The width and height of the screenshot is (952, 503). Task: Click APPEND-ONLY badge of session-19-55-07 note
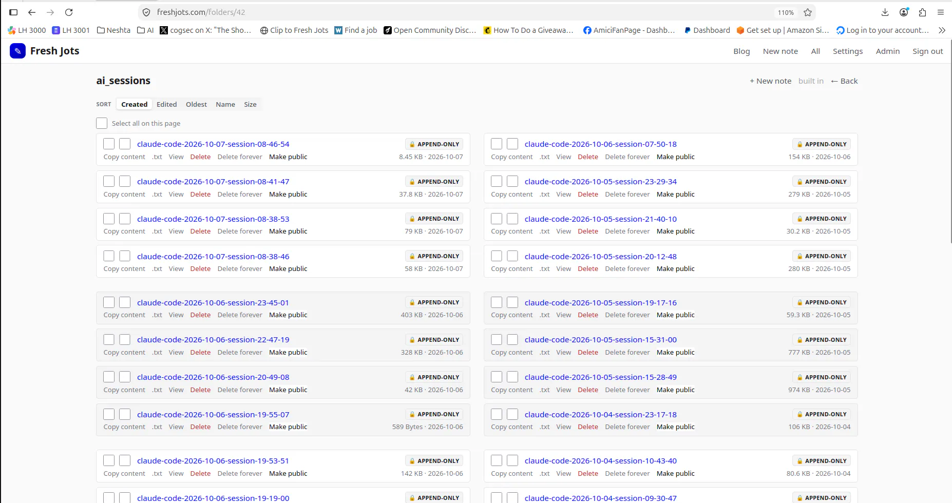coord(434,414)
